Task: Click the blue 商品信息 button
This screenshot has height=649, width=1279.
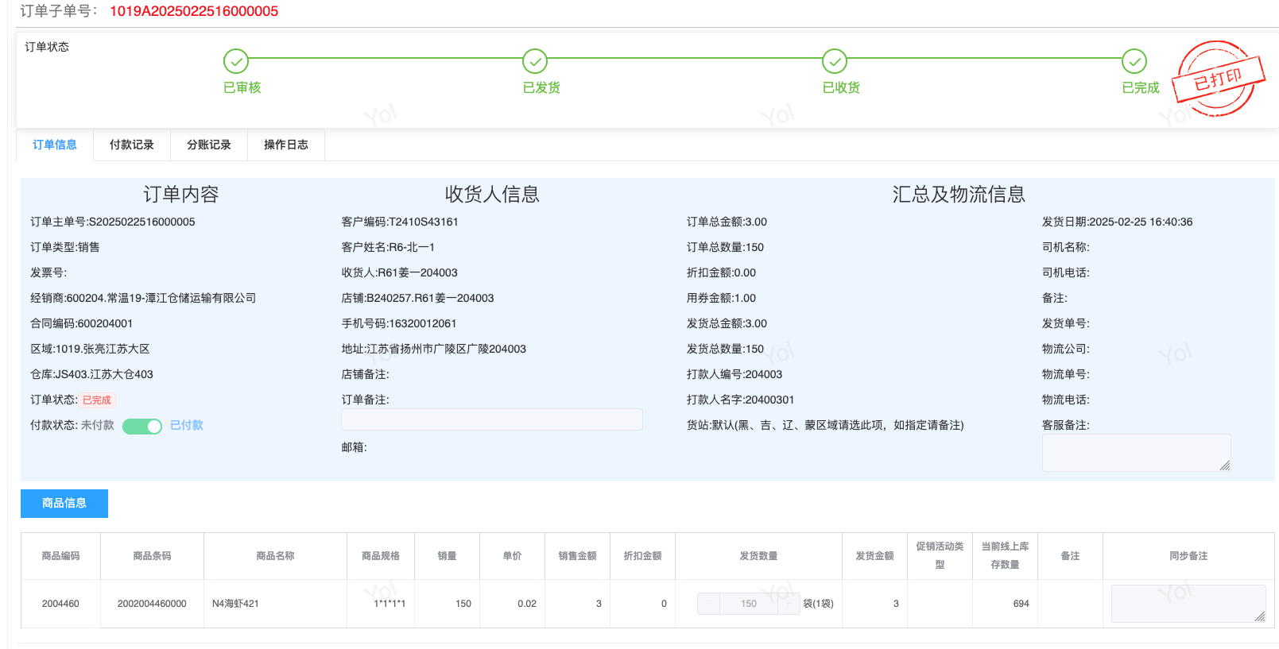Action: pyautogui.click(x=64, y=504)
